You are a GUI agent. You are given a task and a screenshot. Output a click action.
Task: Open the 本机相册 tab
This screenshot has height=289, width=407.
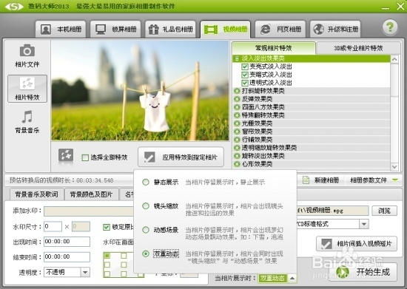tap(61, 30)
